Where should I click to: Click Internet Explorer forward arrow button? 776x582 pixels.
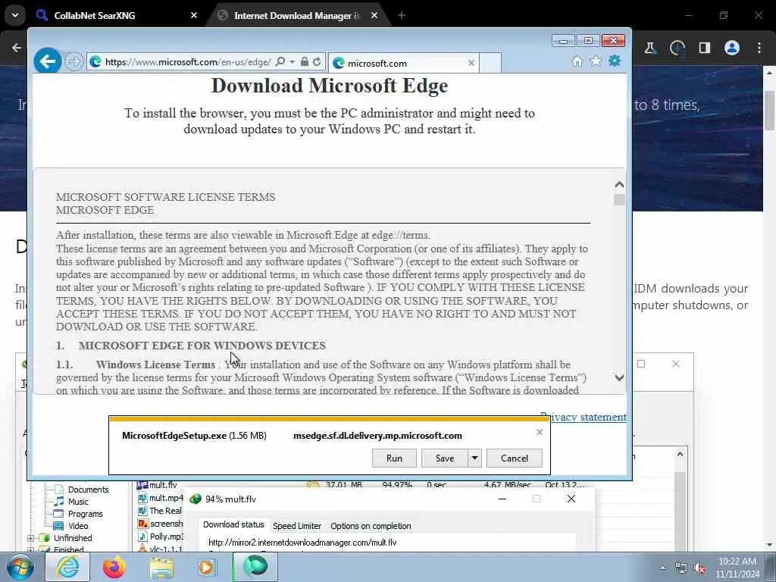tap(74, 62)
